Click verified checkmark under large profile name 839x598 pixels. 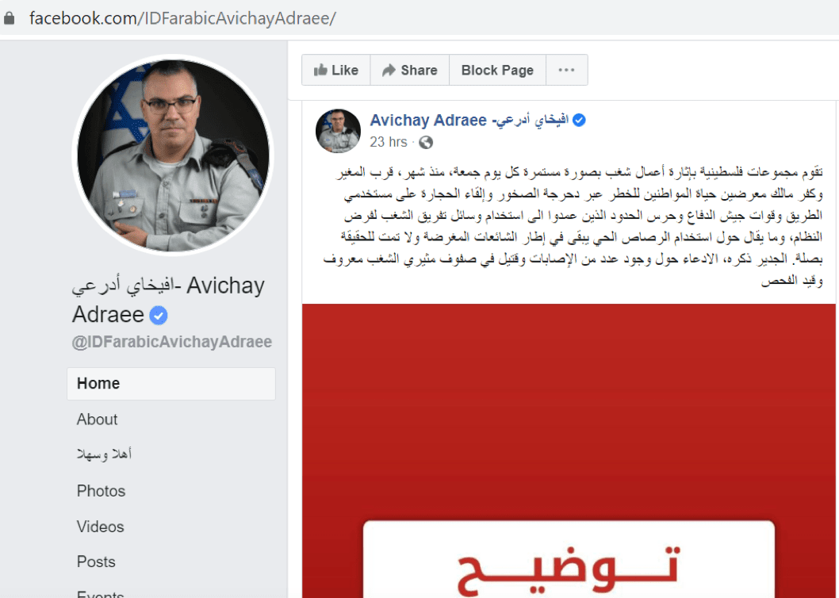[159, 316]
